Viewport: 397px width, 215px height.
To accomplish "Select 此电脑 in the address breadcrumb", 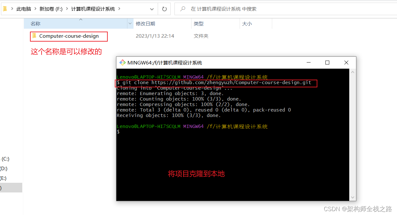I will [x=24, y=9].
